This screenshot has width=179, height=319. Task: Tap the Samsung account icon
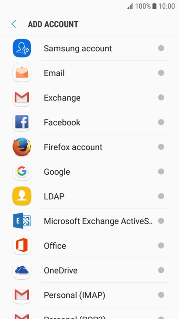(x=22, y=48)
